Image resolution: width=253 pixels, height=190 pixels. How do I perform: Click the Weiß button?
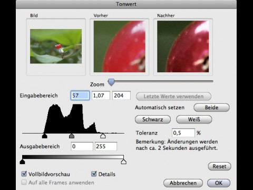click(x=194, y=119)
